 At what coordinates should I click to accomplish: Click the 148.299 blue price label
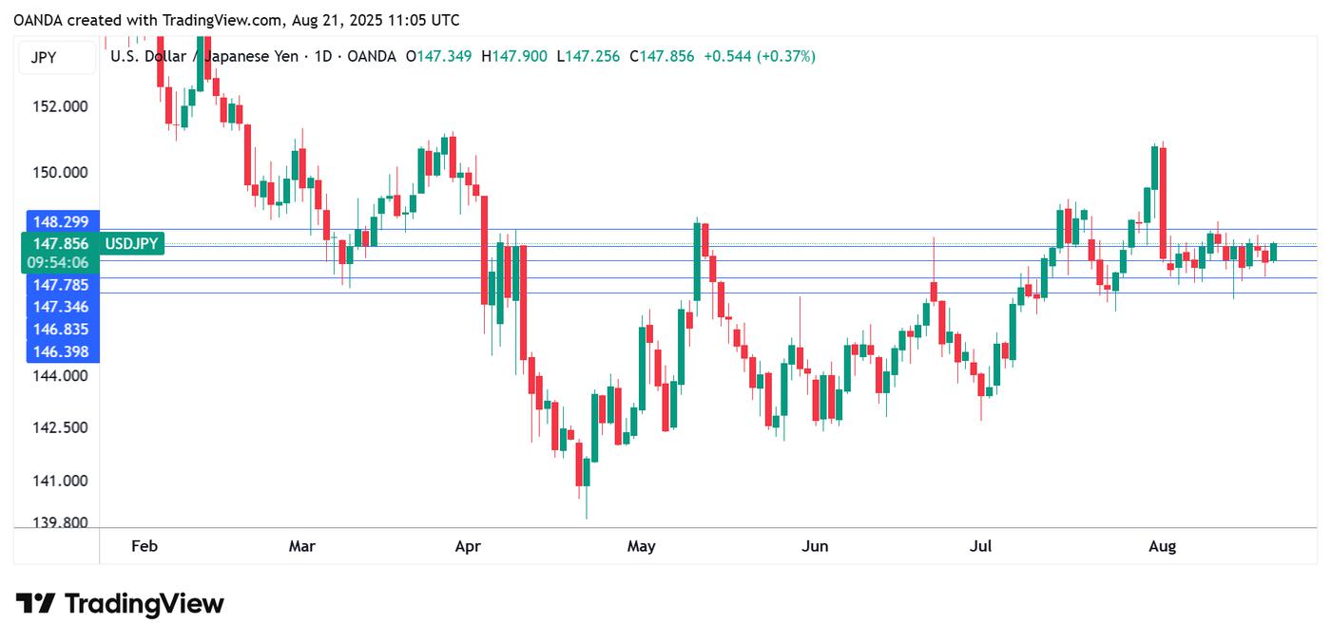tap(60, 221)
